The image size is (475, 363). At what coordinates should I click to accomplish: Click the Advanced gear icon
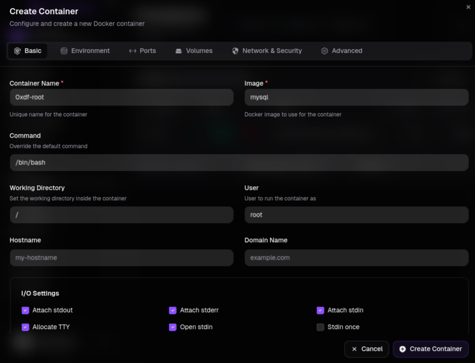click(x=324, y=51)
